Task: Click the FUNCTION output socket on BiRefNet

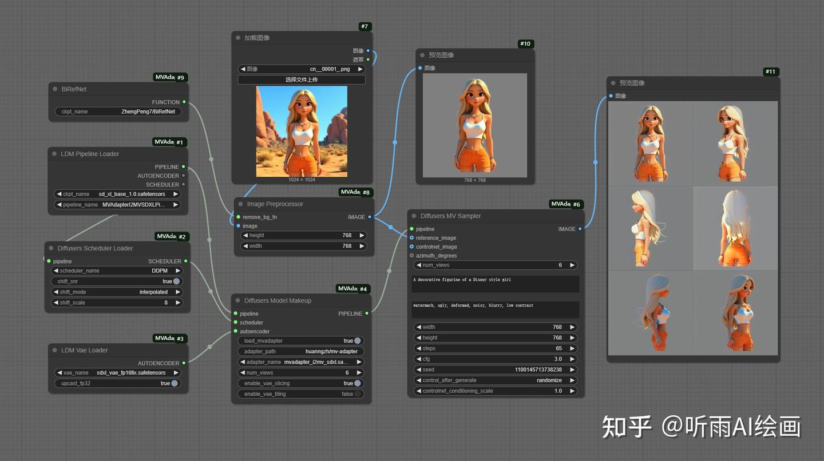Action: tap(183, 102)
